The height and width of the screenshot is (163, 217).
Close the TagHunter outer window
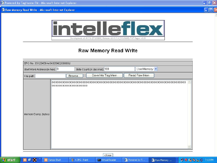214,3
